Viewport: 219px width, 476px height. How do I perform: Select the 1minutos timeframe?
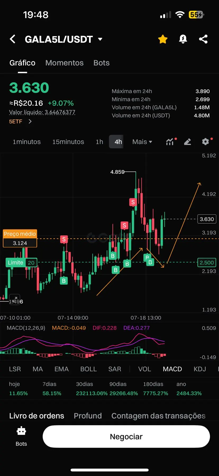tap(27, 142)
